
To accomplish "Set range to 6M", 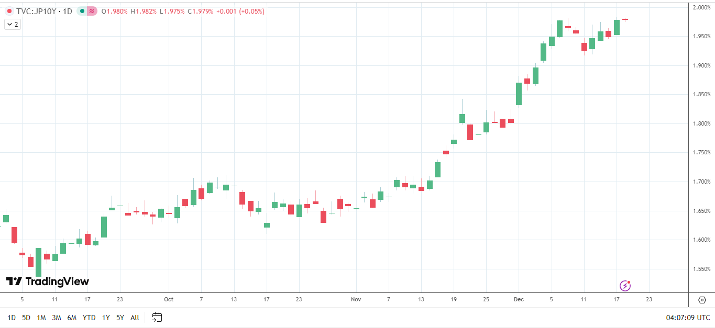I will point(72,318).
